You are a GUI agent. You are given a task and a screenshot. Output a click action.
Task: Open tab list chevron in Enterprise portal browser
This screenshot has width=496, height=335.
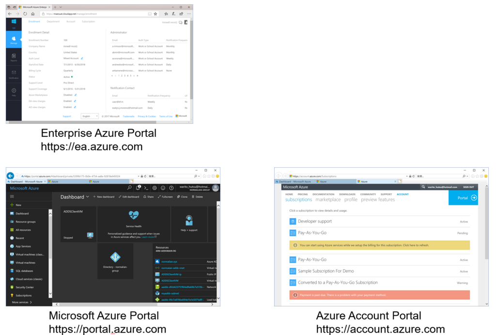pyautogui.click(x=61, y=7)
